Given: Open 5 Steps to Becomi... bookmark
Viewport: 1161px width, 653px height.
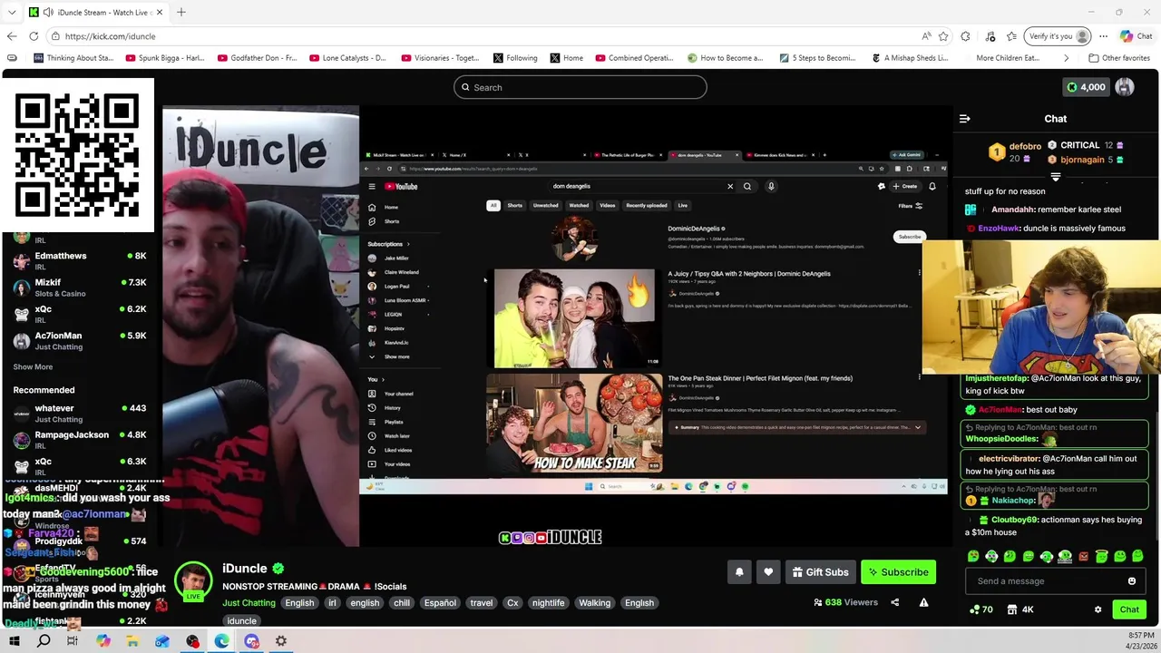Looking at the screenshot, I should [817, 58].
